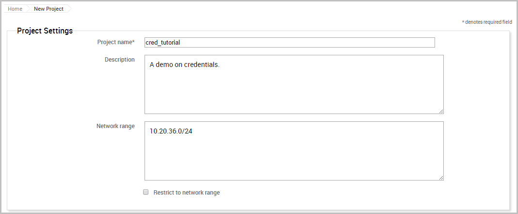This screenshot has height=214, width=518.
Task: Click the Network range box resize handle
Action: (x=441, y=178)
